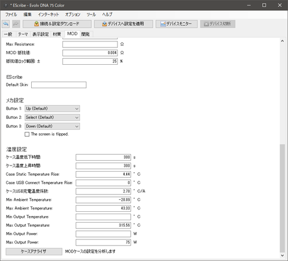288x261 pixels.
Task: Switch to the 一般 tab
Action: coord(8,34)
